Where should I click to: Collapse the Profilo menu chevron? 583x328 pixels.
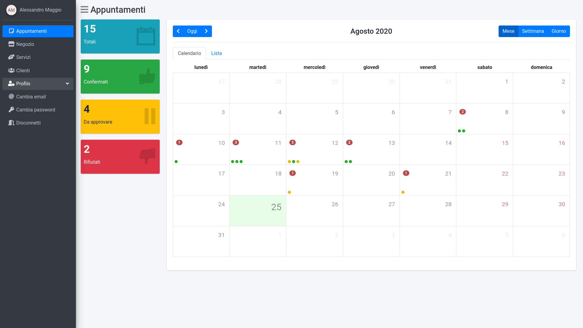(x=67, y=84)
